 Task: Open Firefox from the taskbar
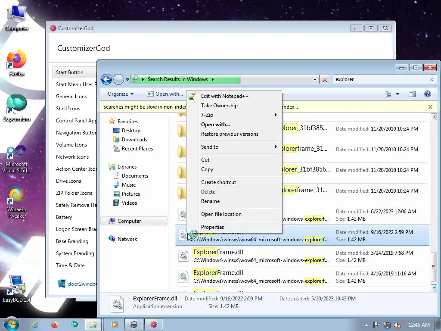55,325
